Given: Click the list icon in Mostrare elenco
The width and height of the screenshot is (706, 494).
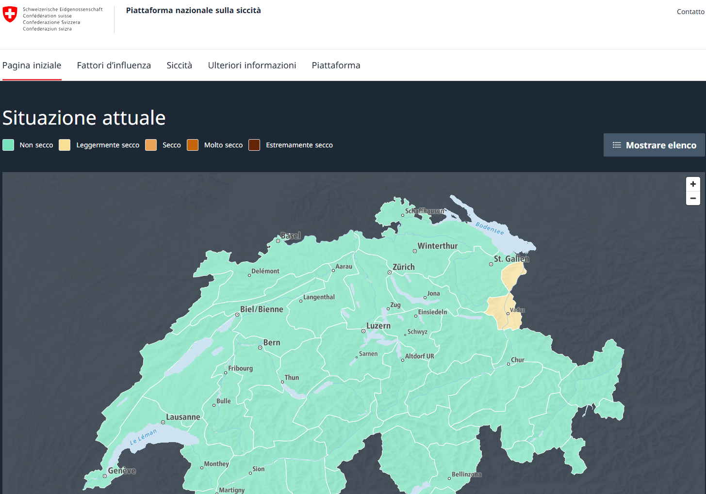Looking at the screenshot, I should (617, 145).
